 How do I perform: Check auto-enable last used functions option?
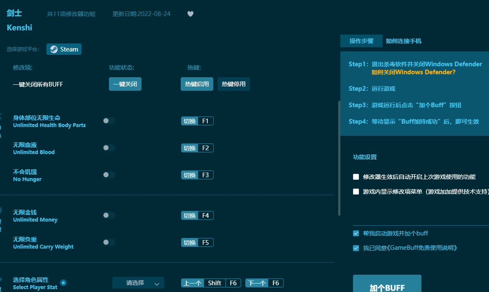[x=356, y=177]
